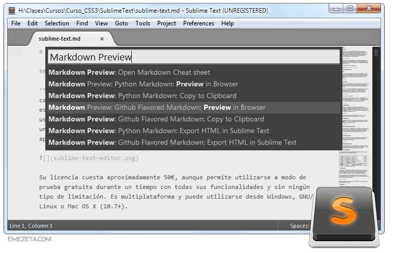
Task: Select Github Flavored Markdown: Copy to Clipboard
Action: click(193, 119)
